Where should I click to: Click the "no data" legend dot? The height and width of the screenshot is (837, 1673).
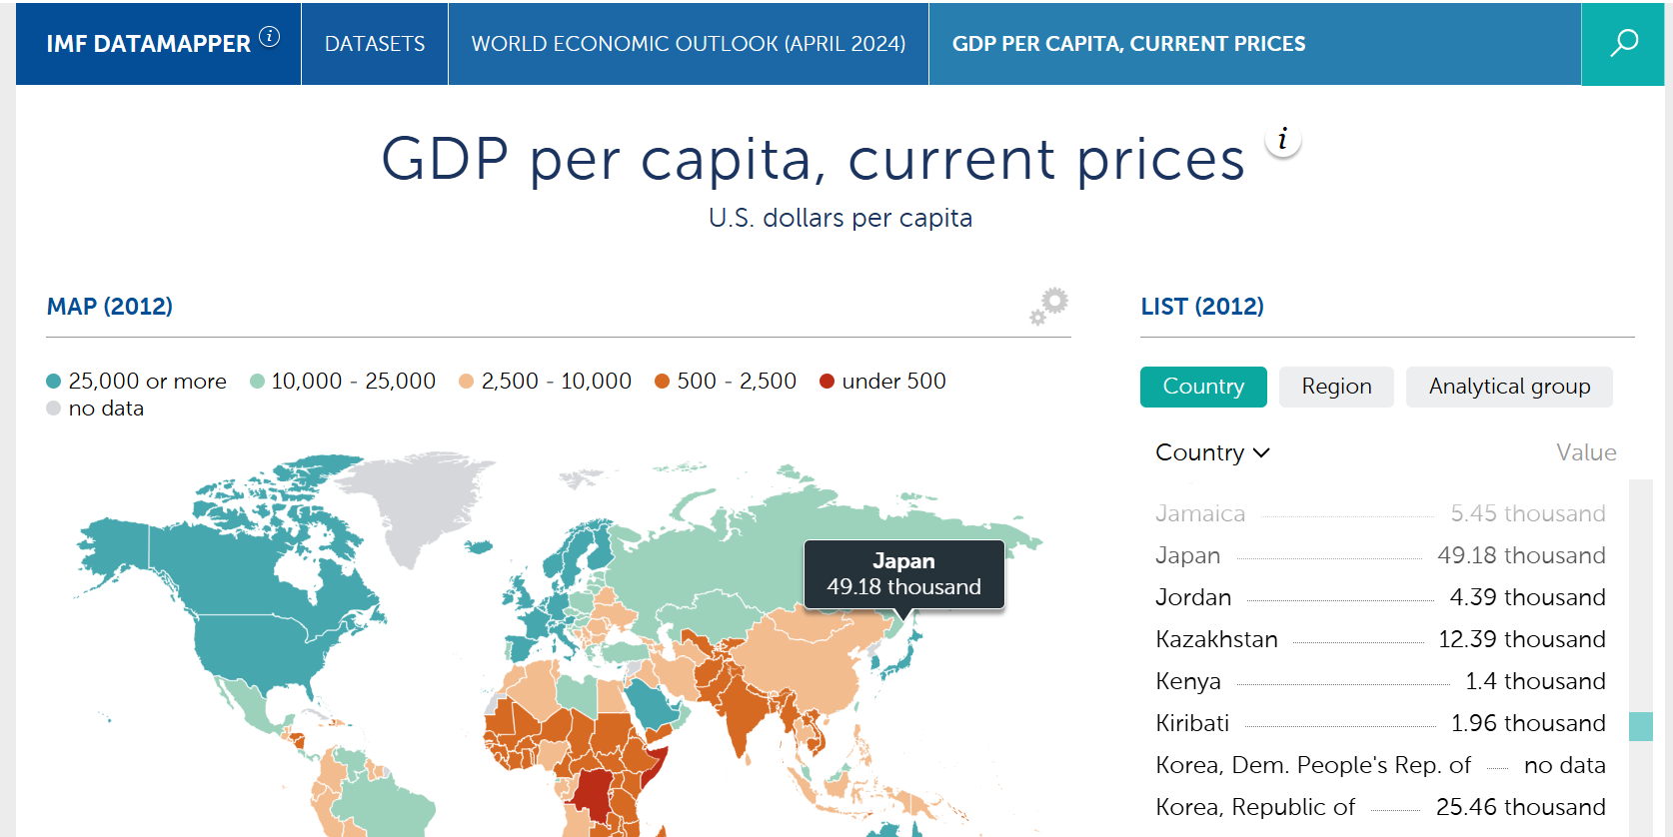[54, 409]
